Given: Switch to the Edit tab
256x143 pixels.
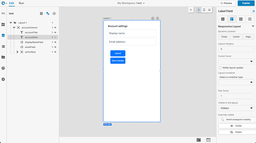Looking at the screenshot, I should pyautogui.click(x=12, y=3).
